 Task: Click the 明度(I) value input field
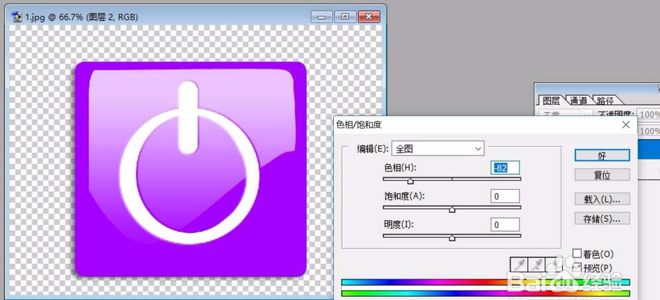[x=505, y=225]
